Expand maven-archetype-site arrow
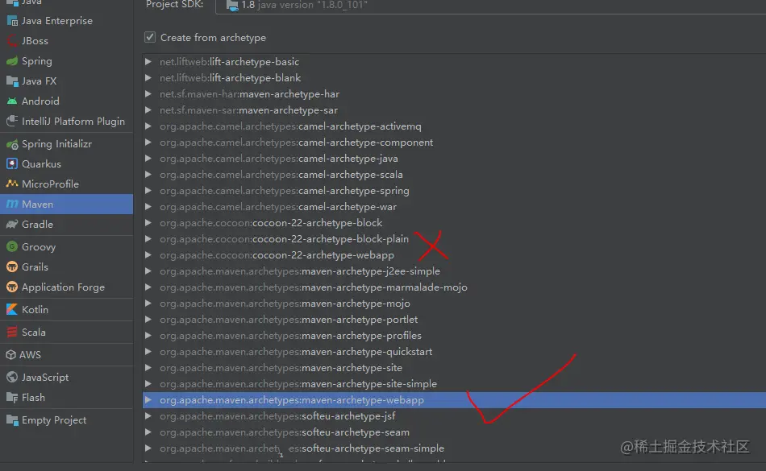 (148, 368)
